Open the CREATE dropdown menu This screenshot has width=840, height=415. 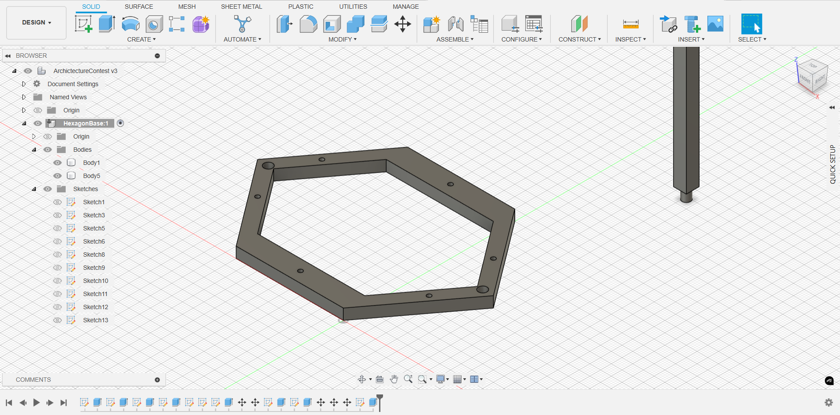pyautogui.click(x=141, y=39)
